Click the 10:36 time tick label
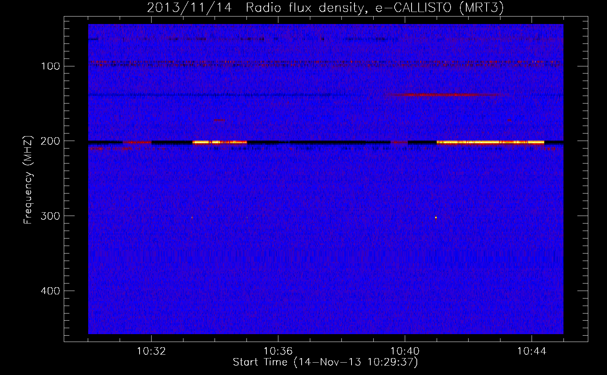This screenshot has width=607, height=375. (x=278, y=351)
